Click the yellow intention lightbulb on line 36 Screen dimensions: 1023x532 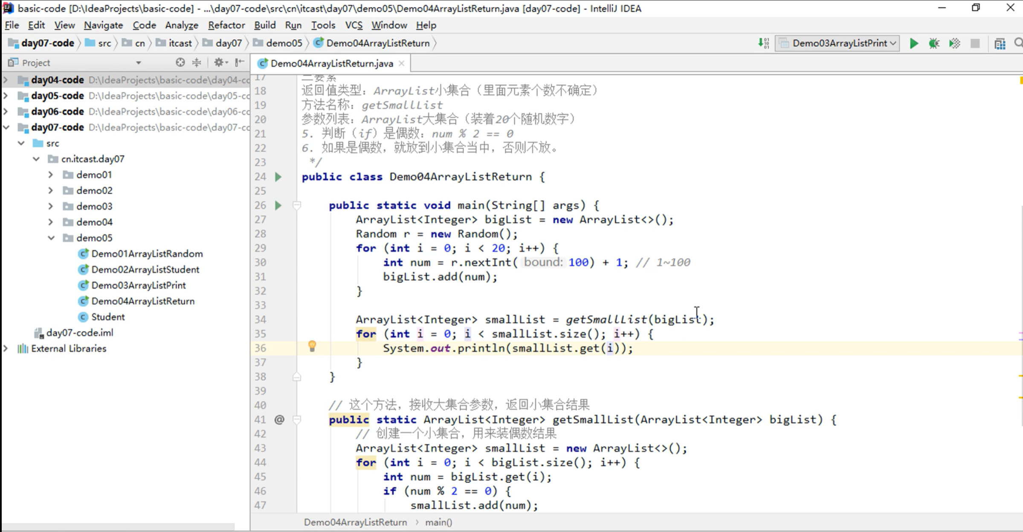pos(312,346)
